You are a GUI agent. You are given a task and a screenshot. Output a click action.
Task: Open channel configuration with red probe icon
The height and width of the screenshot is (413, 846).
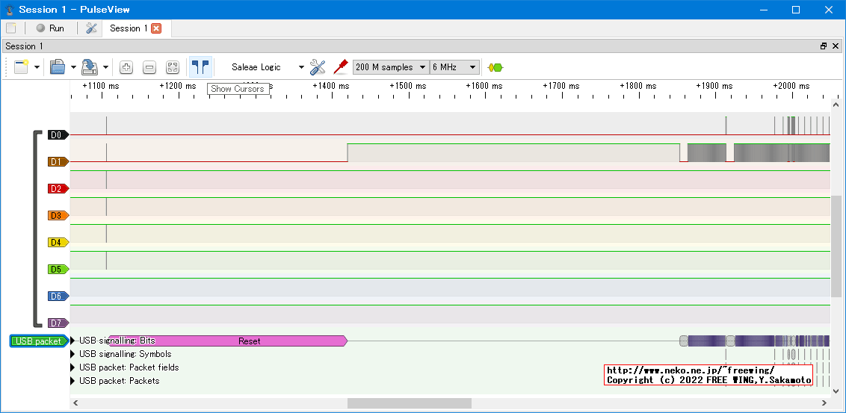tap(340, 67)
